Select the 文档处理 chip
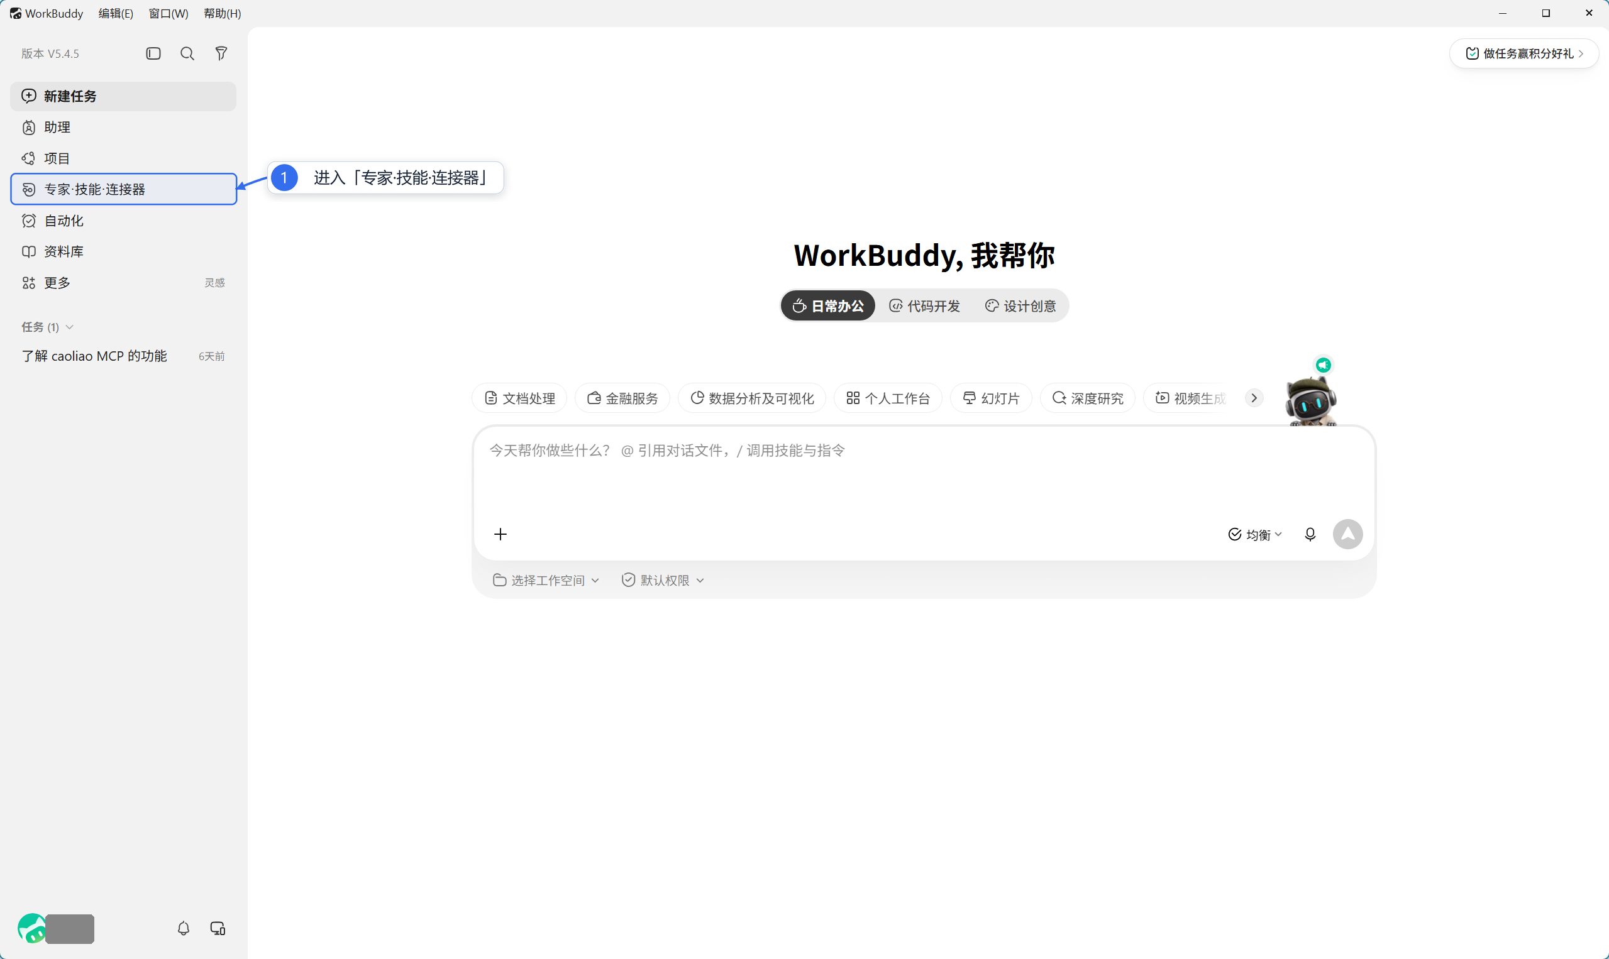Image resolution: width=1609 pixels, height=959 pixels. [x=519, y=398]
